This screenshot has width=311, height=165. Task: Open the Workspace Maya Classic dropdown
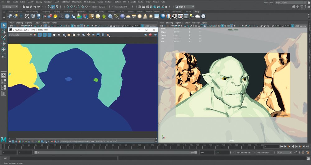click(290, 2)
